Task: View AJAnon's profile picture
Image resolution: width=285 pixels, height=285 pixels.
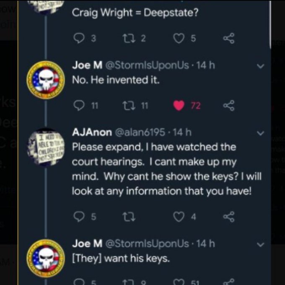Action: click(47, 145)
